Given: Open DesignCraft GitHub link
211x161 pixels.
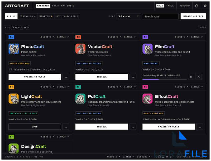Looking at the screenshot, I should [x=63, y=137].
